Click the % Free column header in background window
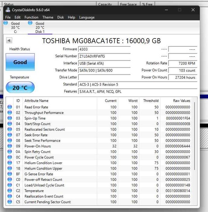This screenshot has width=208, height=212. (148, 4)
